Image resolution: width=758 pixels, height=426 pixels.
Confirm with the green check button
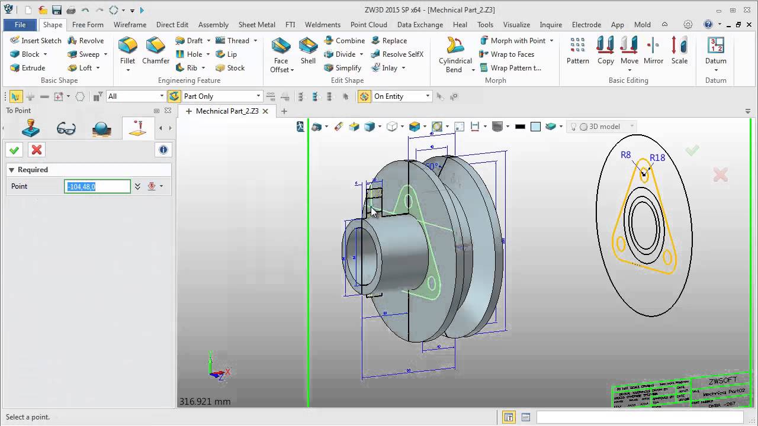coord(14,150)
